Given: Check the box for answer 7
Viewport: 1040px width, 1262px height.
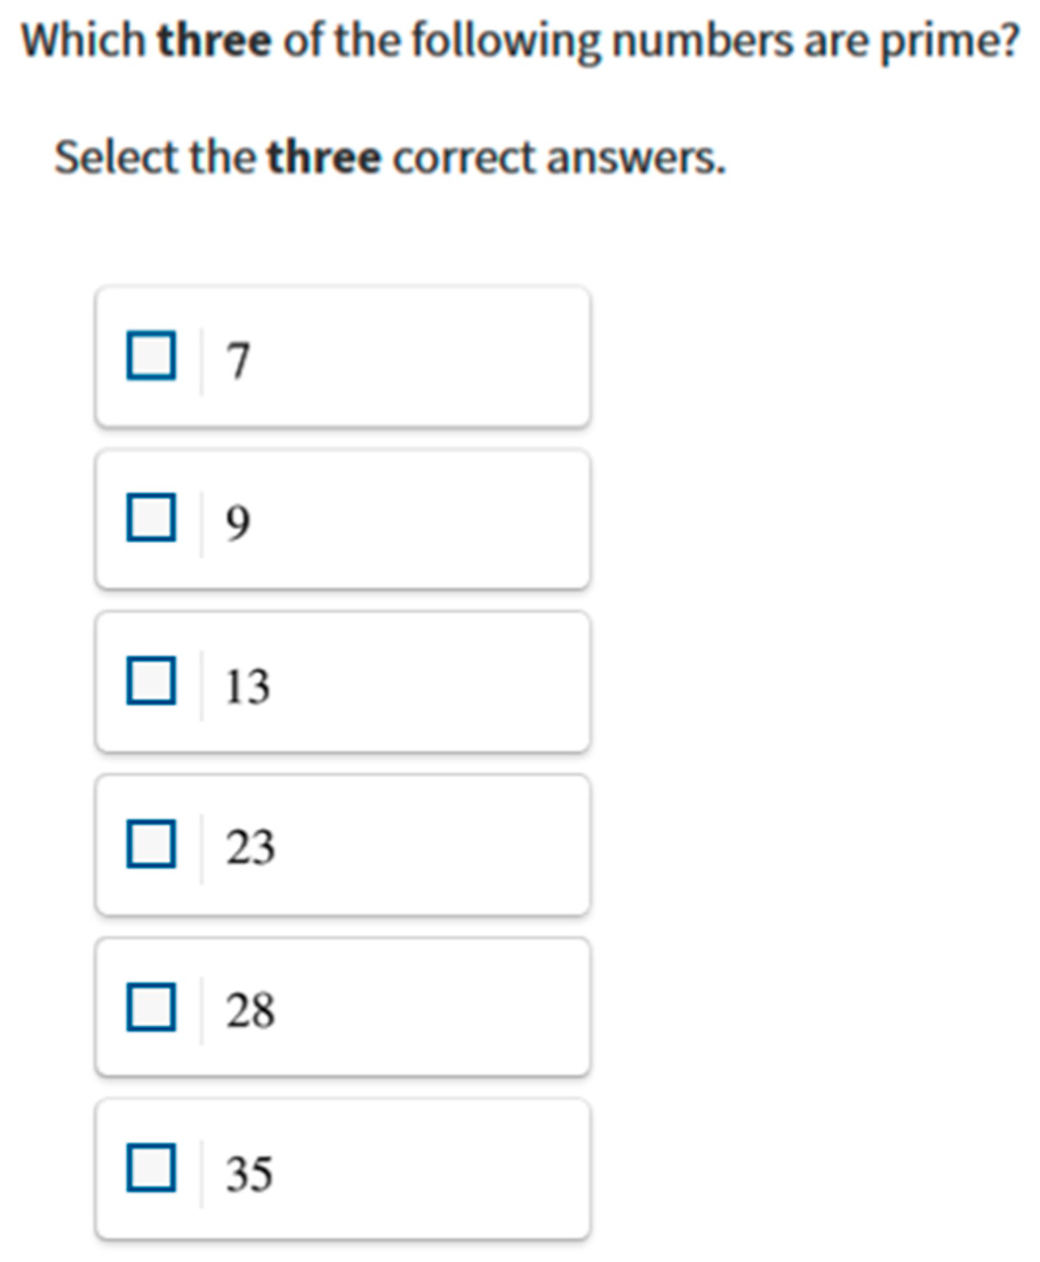Looking at the screenshot, I should click(x=151, y=355).
